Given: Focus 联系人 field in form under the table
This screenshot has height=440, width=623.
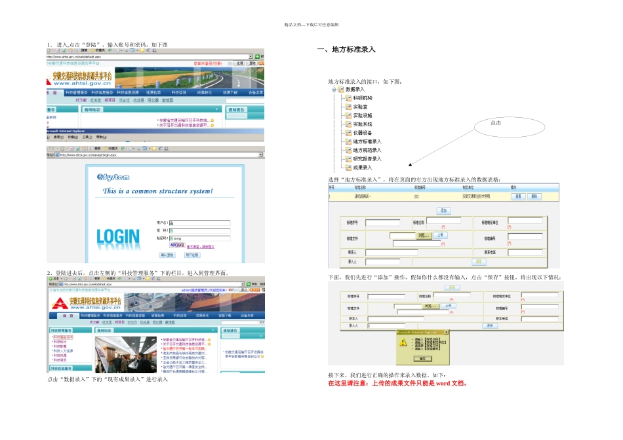Looking at the screenshot, I should point(392,253).
